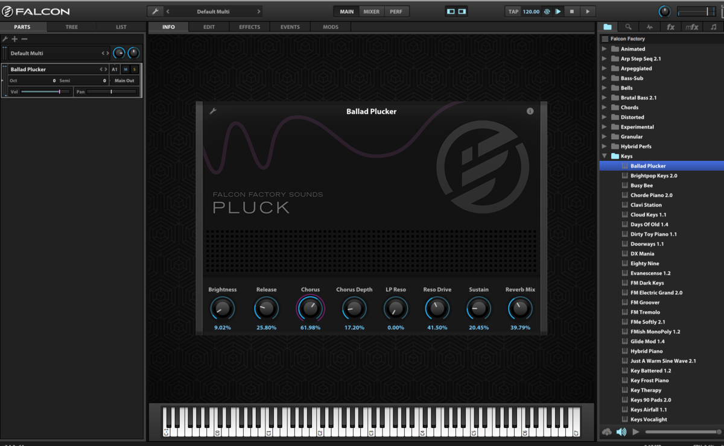Click the Chorde Piano 2.0 preset icon
The width and height of the screenshot is (724, 446).
(x=625, y=195)
